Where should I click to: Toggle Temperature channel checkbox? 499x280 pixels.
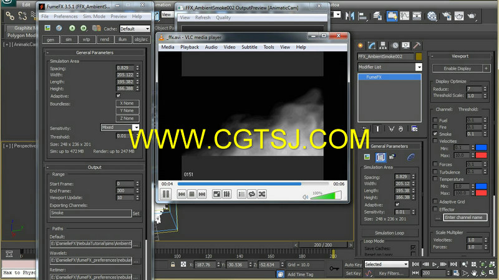[x=435, y=179]
